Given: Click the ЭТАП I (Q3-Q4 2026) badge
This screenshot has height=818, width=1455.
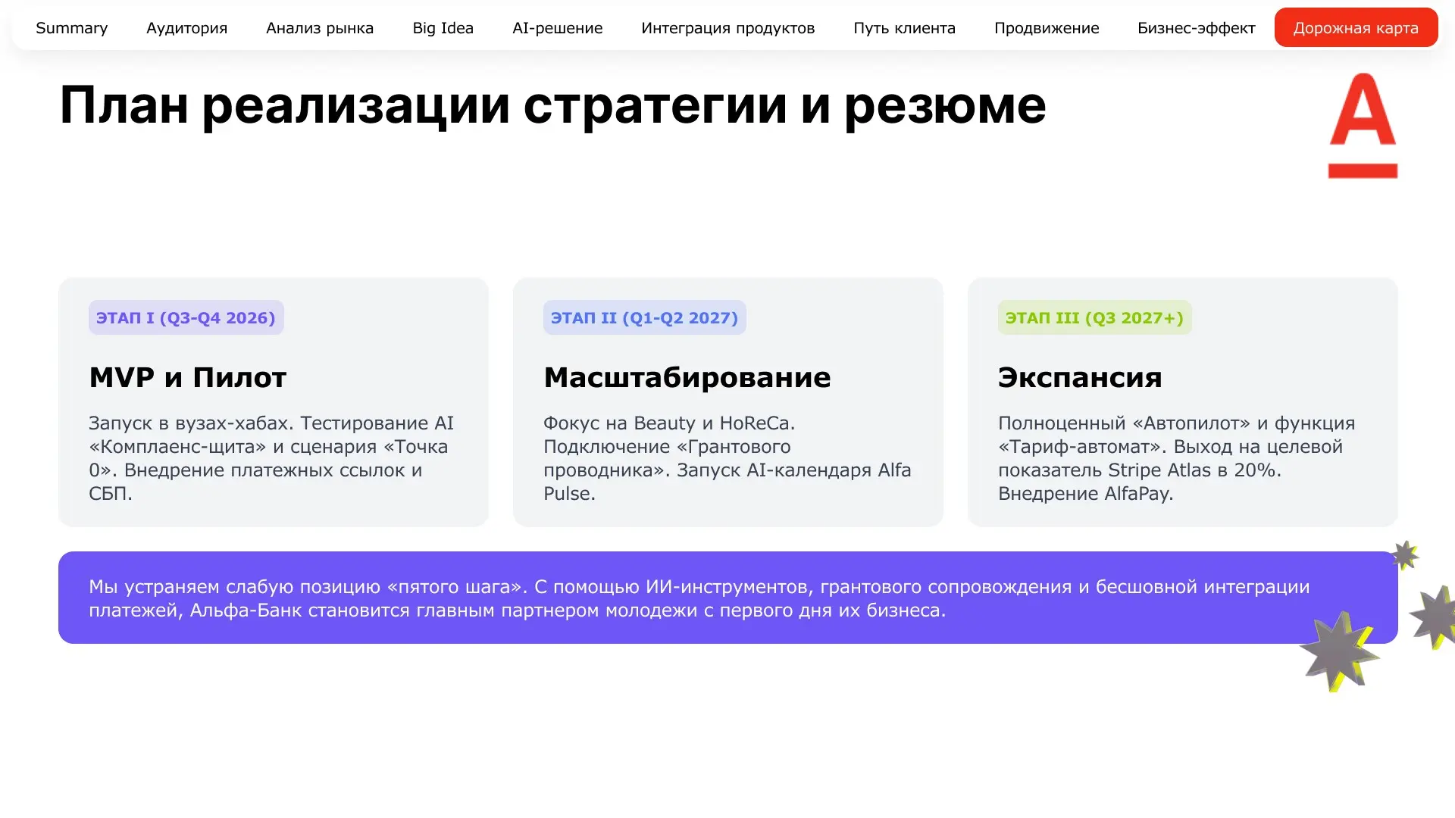Looking at the screenshot, I should (186, 318).
